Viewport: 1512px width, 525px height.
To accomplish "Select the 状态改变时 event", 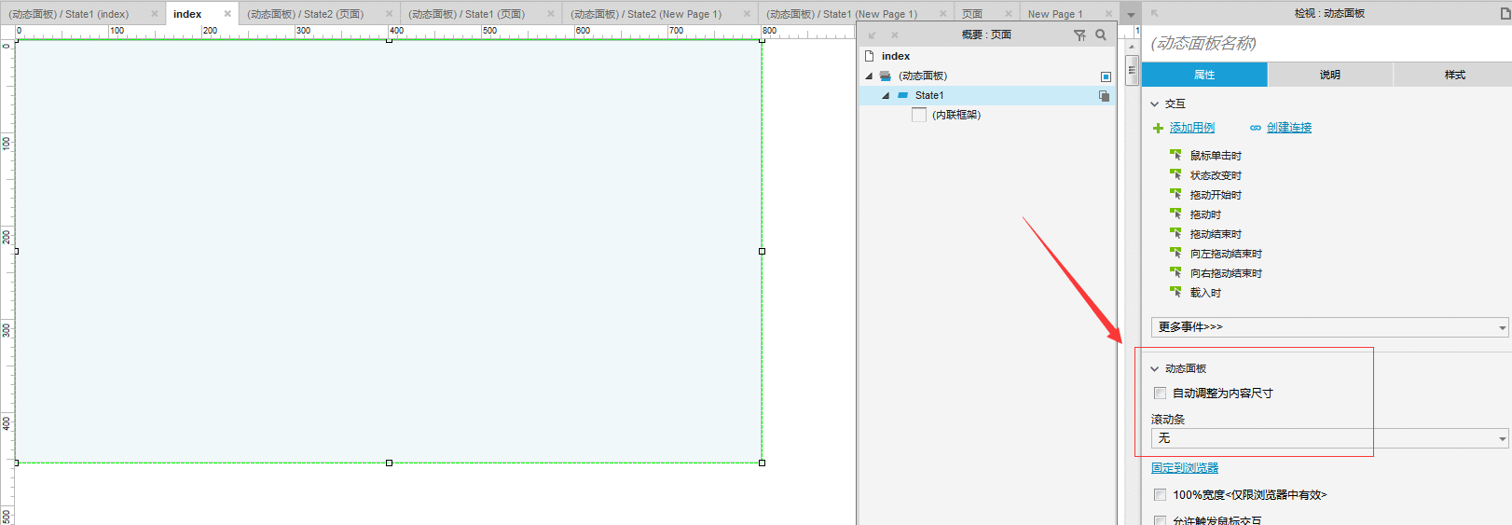I will pyautogui.click(x=1216, y=175).
